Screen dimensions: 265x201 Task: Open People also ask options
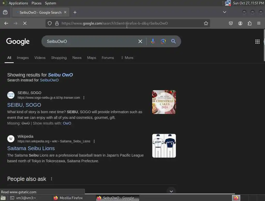coord(51,179)
